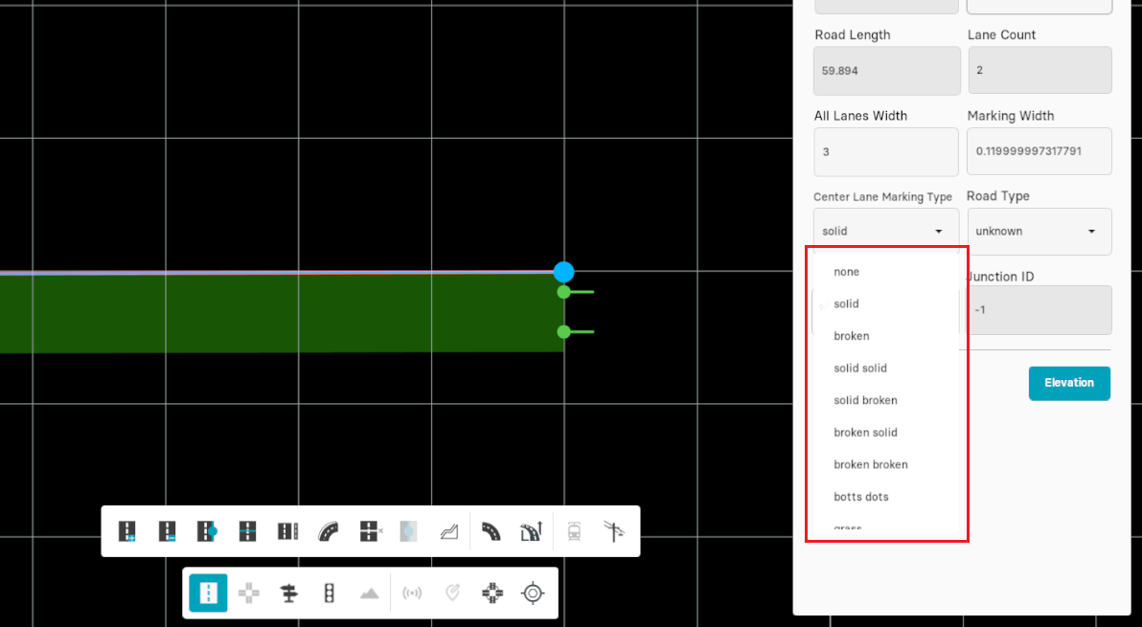The width and height of the screenshot is (1142, 627).
Task: Select the traffic light tool
Action: coord(329,593)
